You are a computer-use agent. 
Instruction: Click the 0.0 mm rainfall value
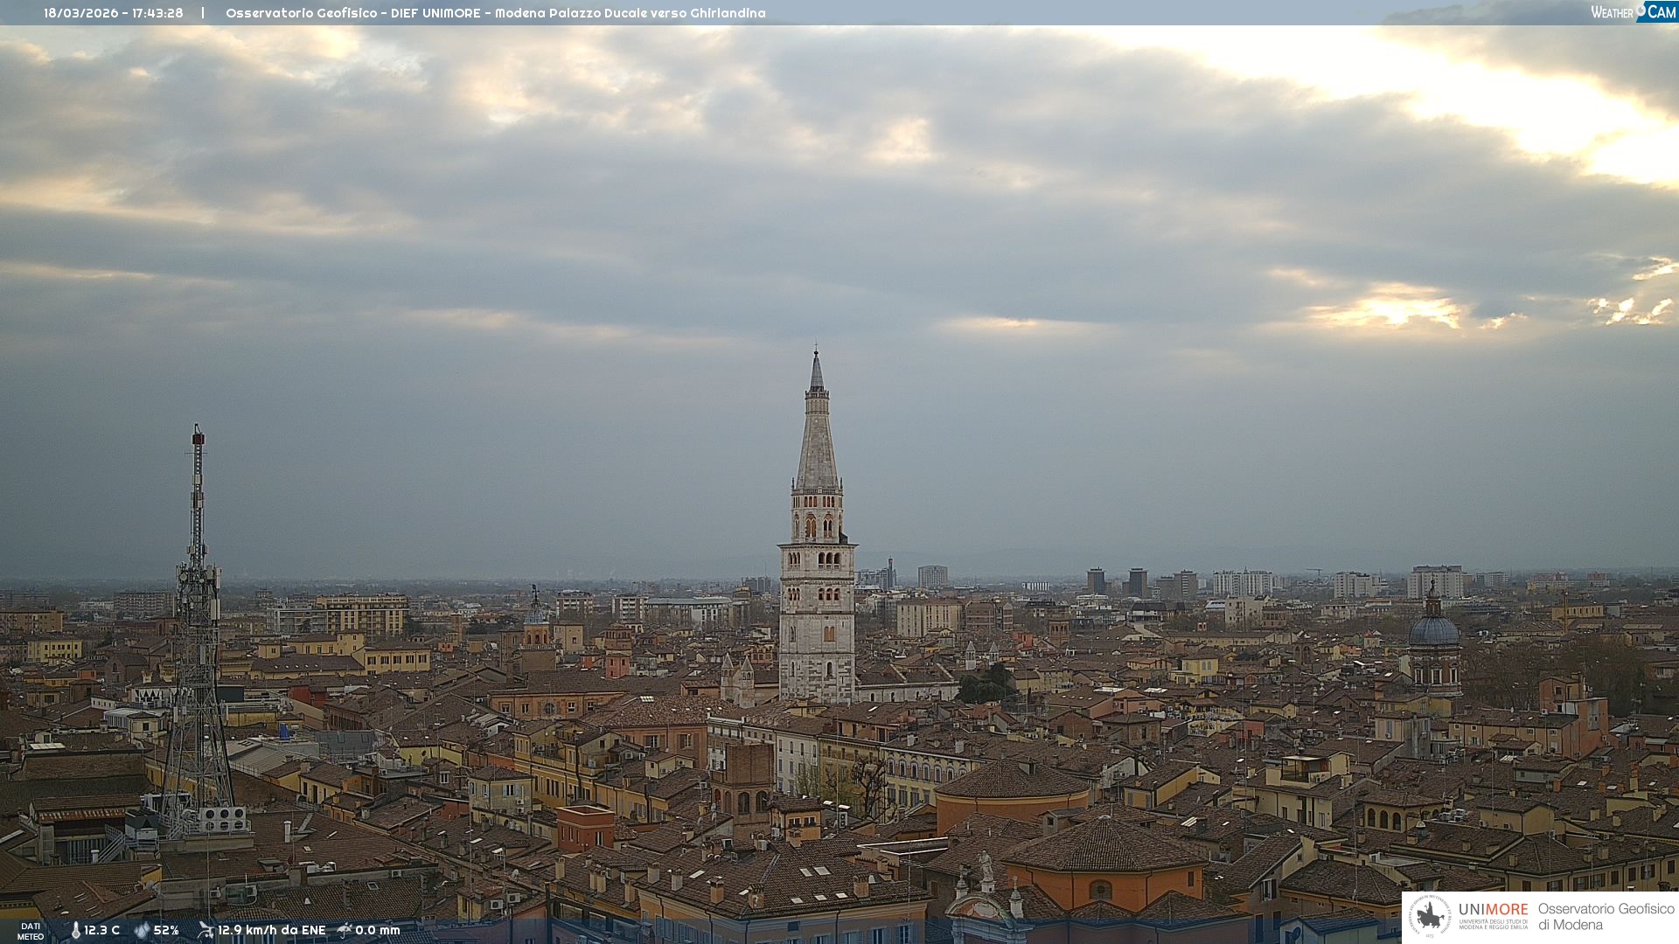point(377,931)
